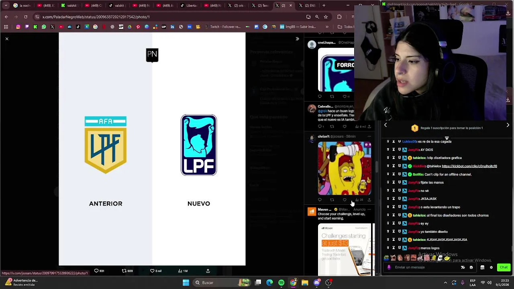Repost the Cabralis tweet
This screenshot has width=514, height=289.
point(332,126)
